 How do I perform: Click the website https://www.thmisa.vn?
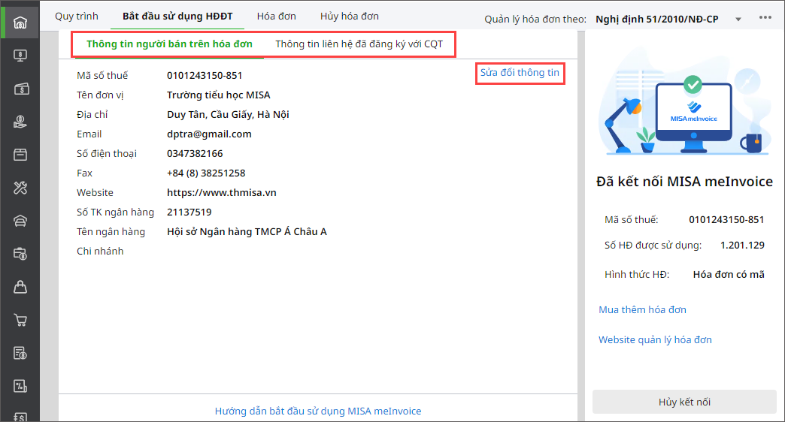(x=221, y=192)
